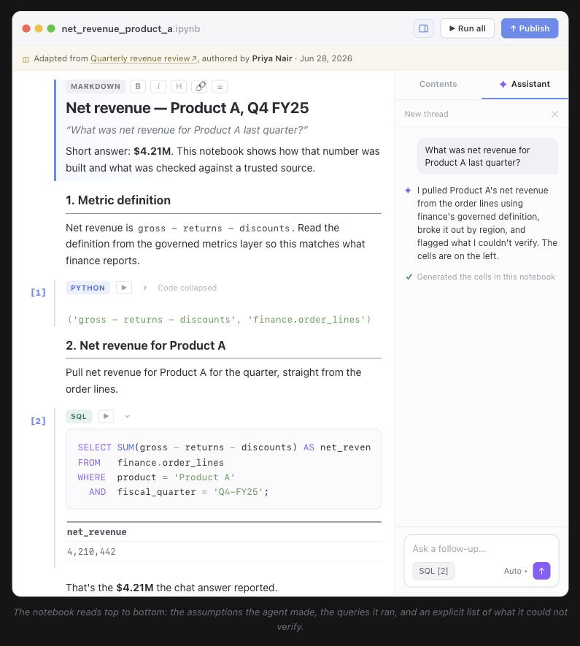The image size is (580, 646).
Task: Open the Quarterly revenue review link
Action: 143,58
